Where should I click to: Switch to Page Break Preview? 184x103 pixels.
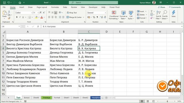point(153,101)
